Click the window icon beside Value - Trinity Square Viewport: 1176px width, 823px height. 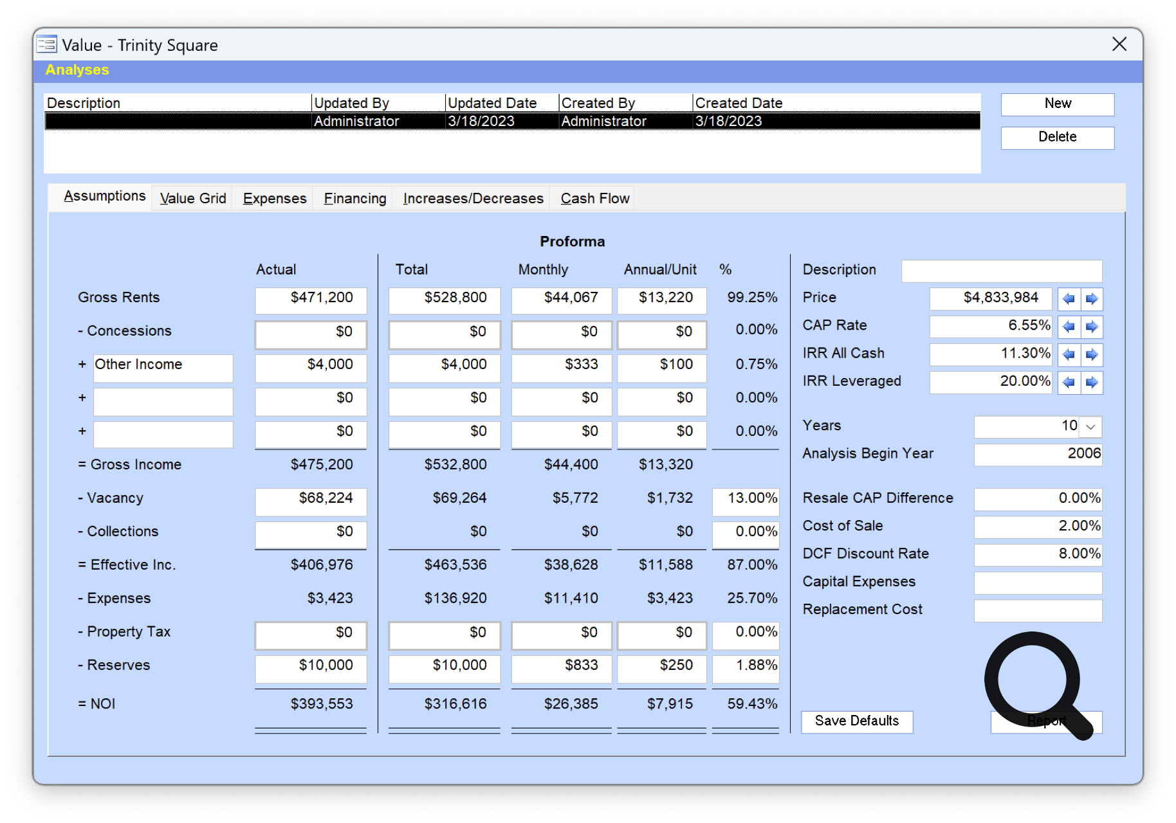pyautogui.click(x=47, y=44)
